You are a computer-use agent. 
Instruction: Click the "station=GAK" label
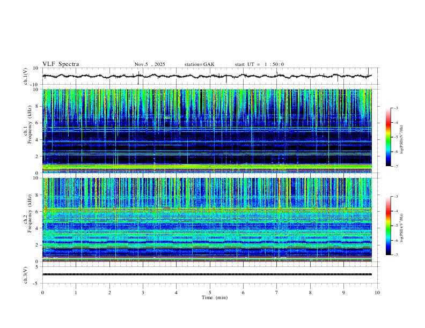click(199, 64)
